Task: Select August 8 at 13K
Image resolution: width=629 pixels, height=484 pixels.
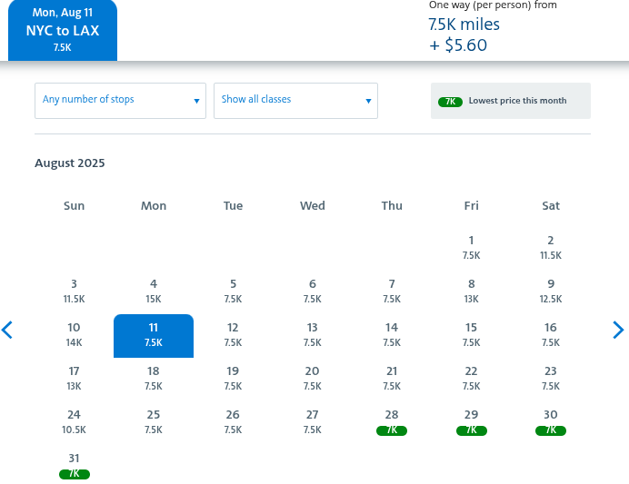Action: pos(471,292)
